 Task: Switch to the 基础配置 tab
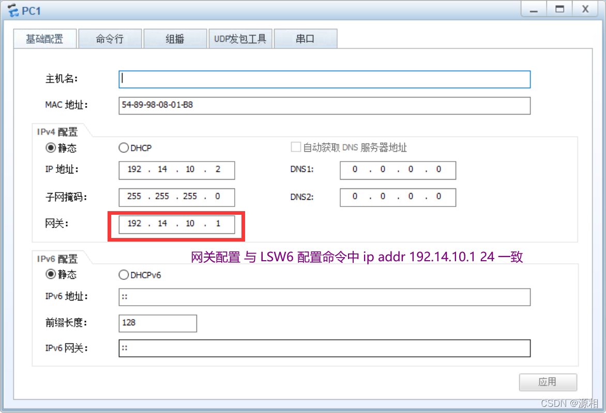tap(45, 39)
